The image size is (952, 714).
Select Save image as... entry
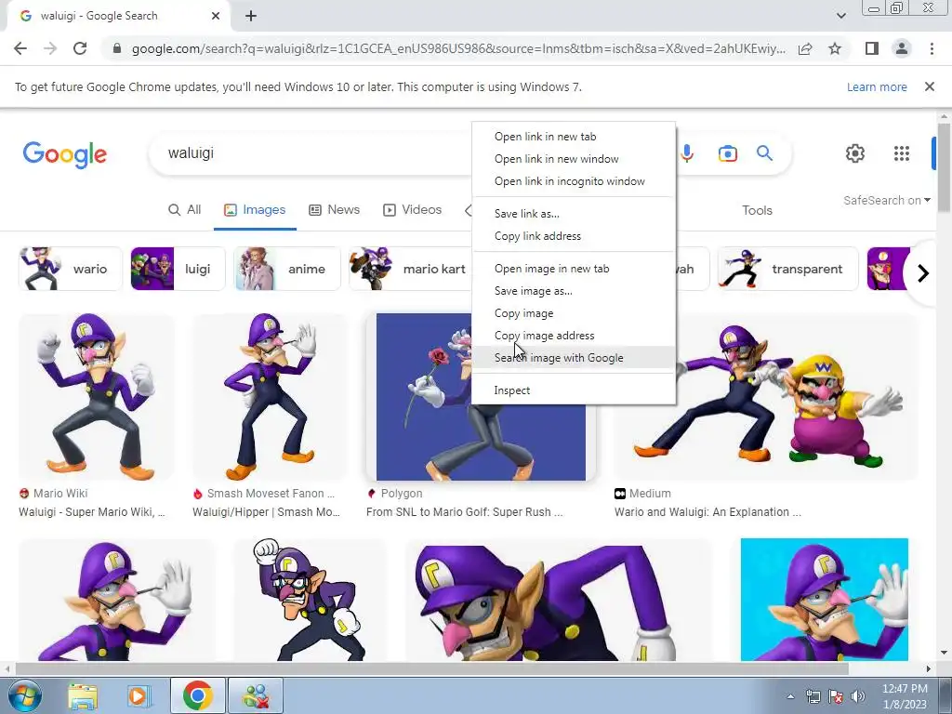574,291
